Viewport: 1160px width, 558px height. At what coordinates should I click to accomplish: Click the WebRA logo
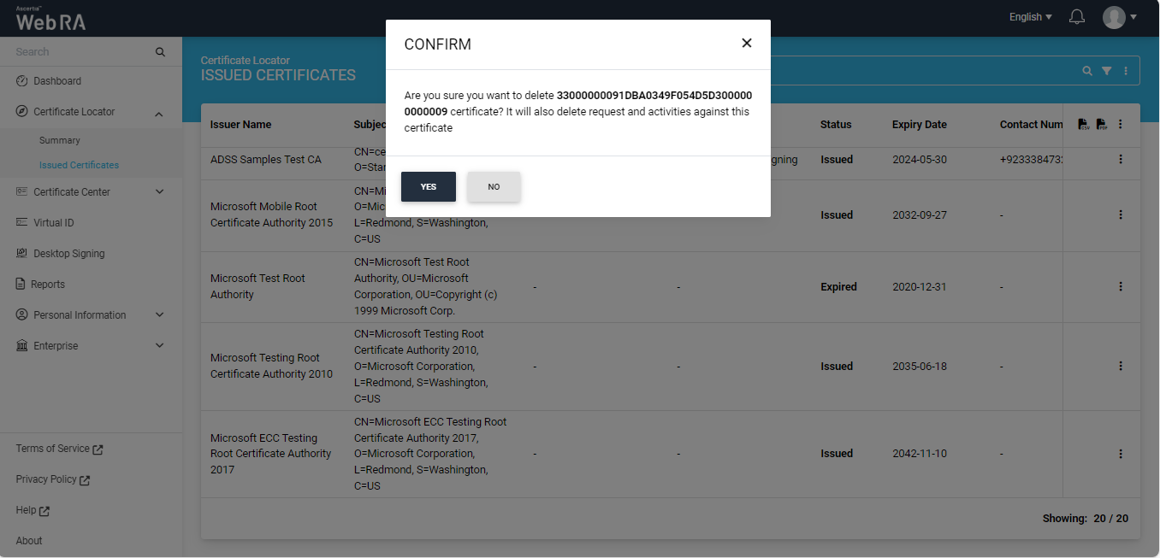coord(50,19)
